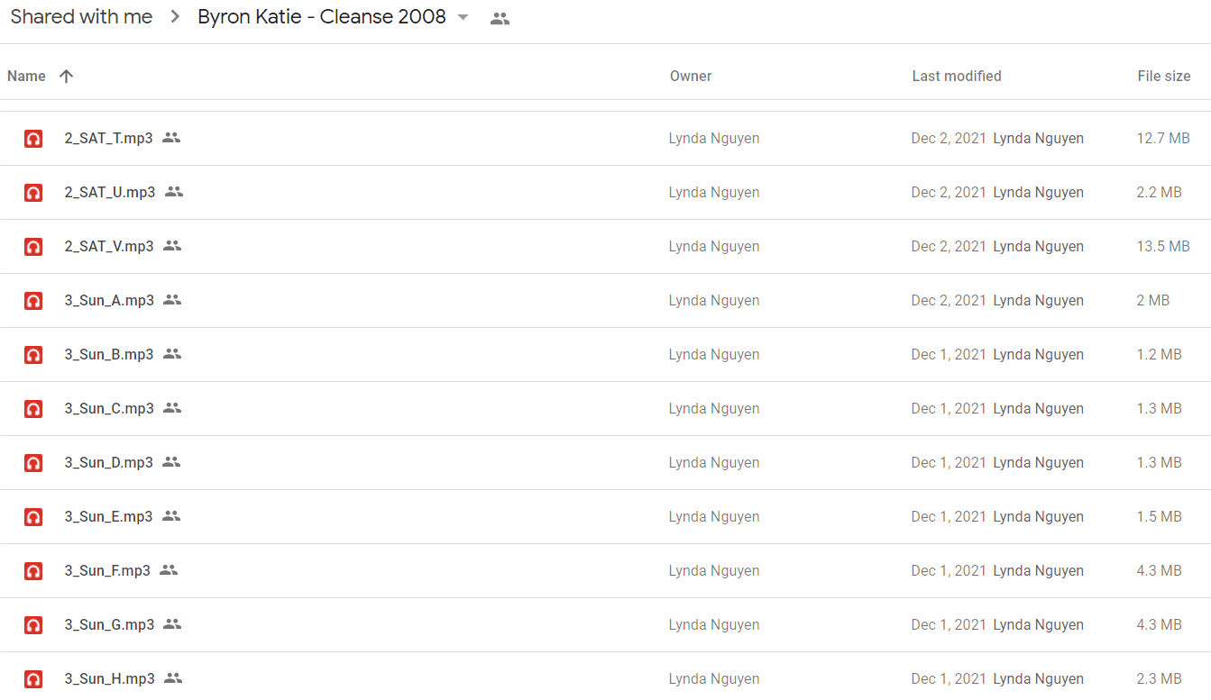1211x700 pixels.
Task: Click the audio icon for 3_Sun_A.mp3
Action: pos(33,301)
